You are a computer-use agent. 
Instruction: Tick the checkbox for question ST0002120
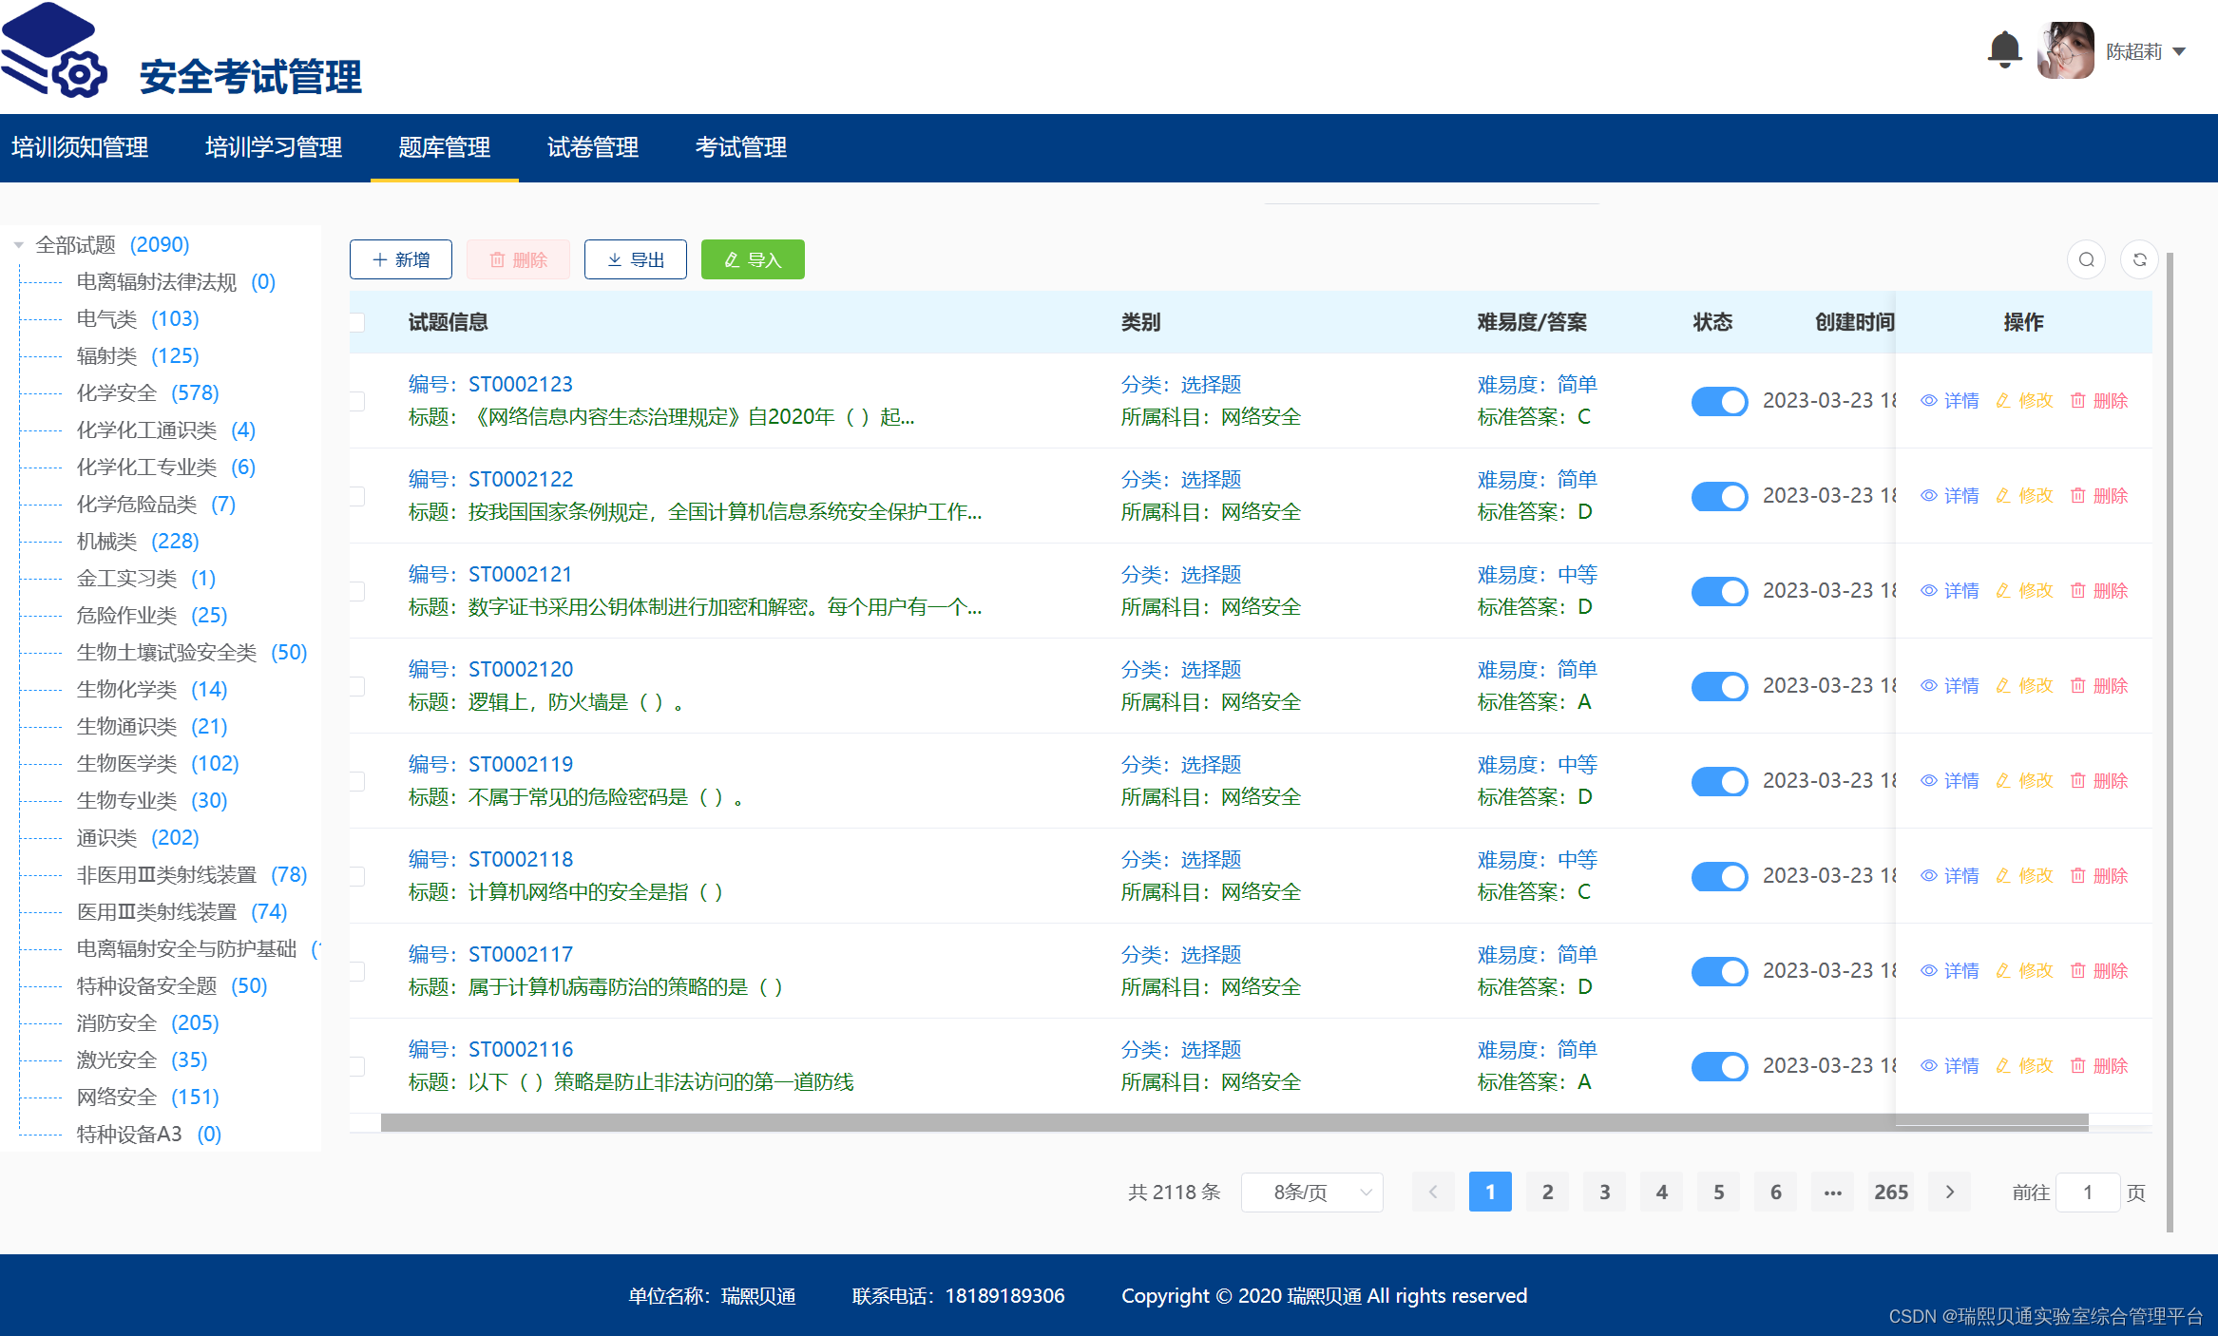click(x=357, y=686)
